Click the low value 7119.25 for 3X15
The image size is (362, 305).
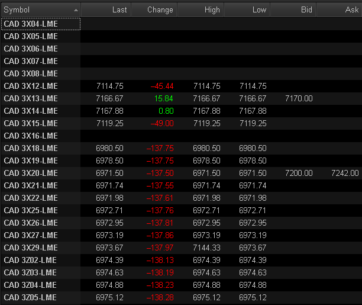pyautogui.click(x=253, y=123)
